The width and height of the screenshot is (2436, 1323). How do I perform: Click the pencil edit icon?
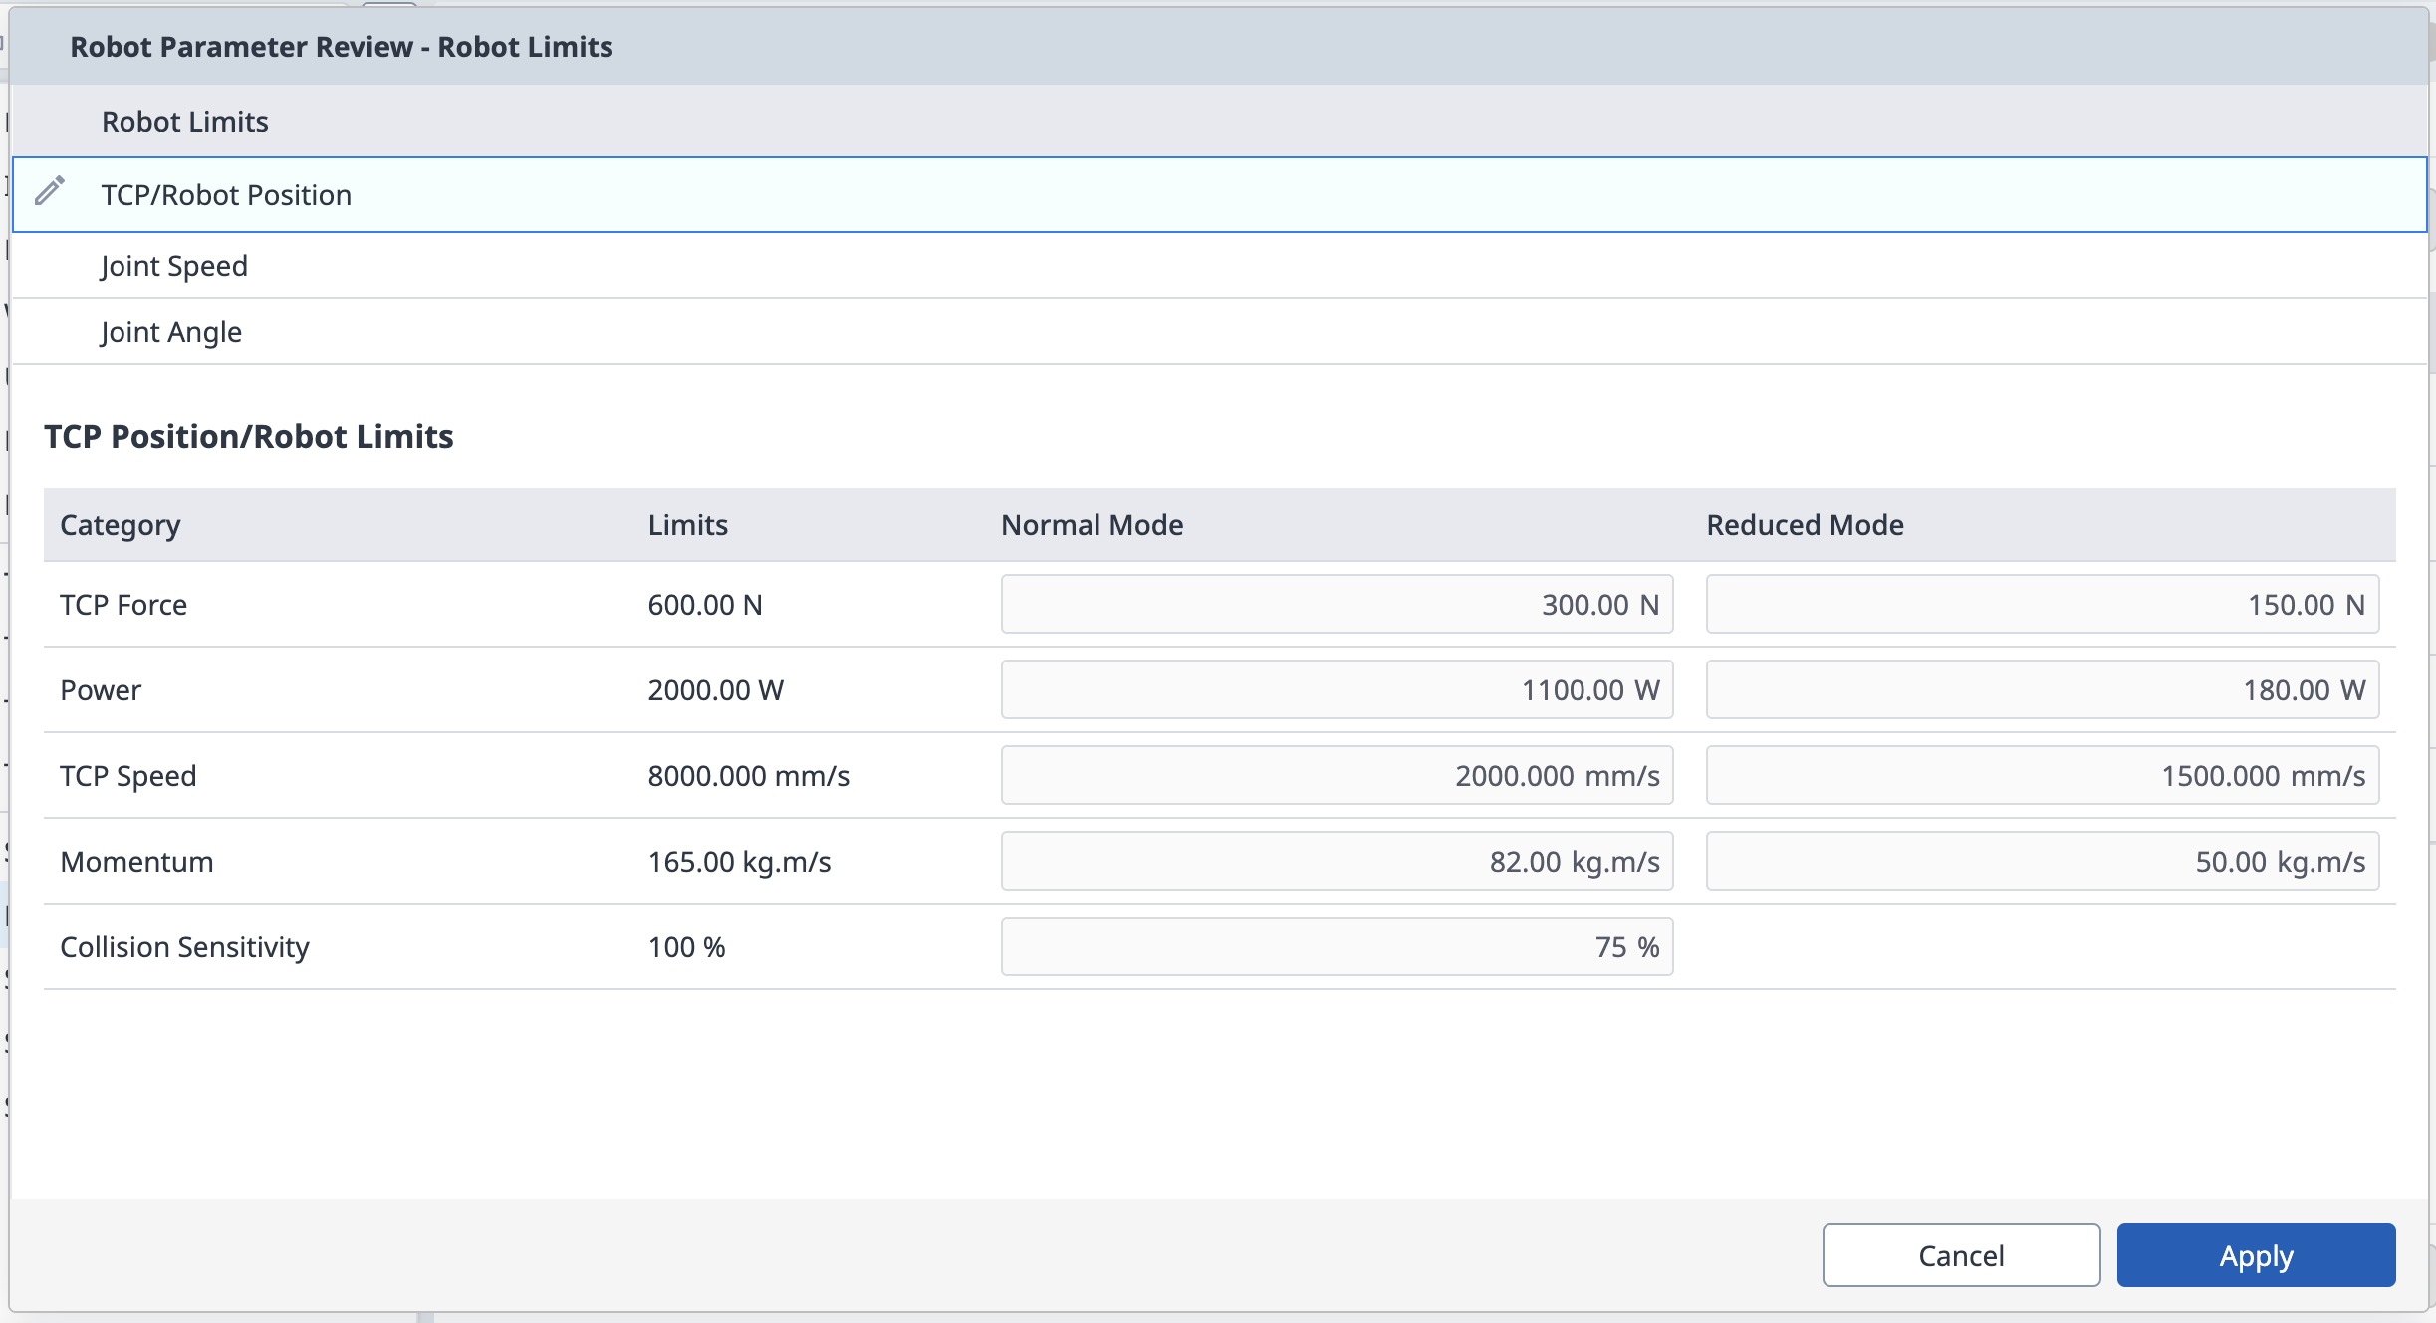tap(50, 190)
